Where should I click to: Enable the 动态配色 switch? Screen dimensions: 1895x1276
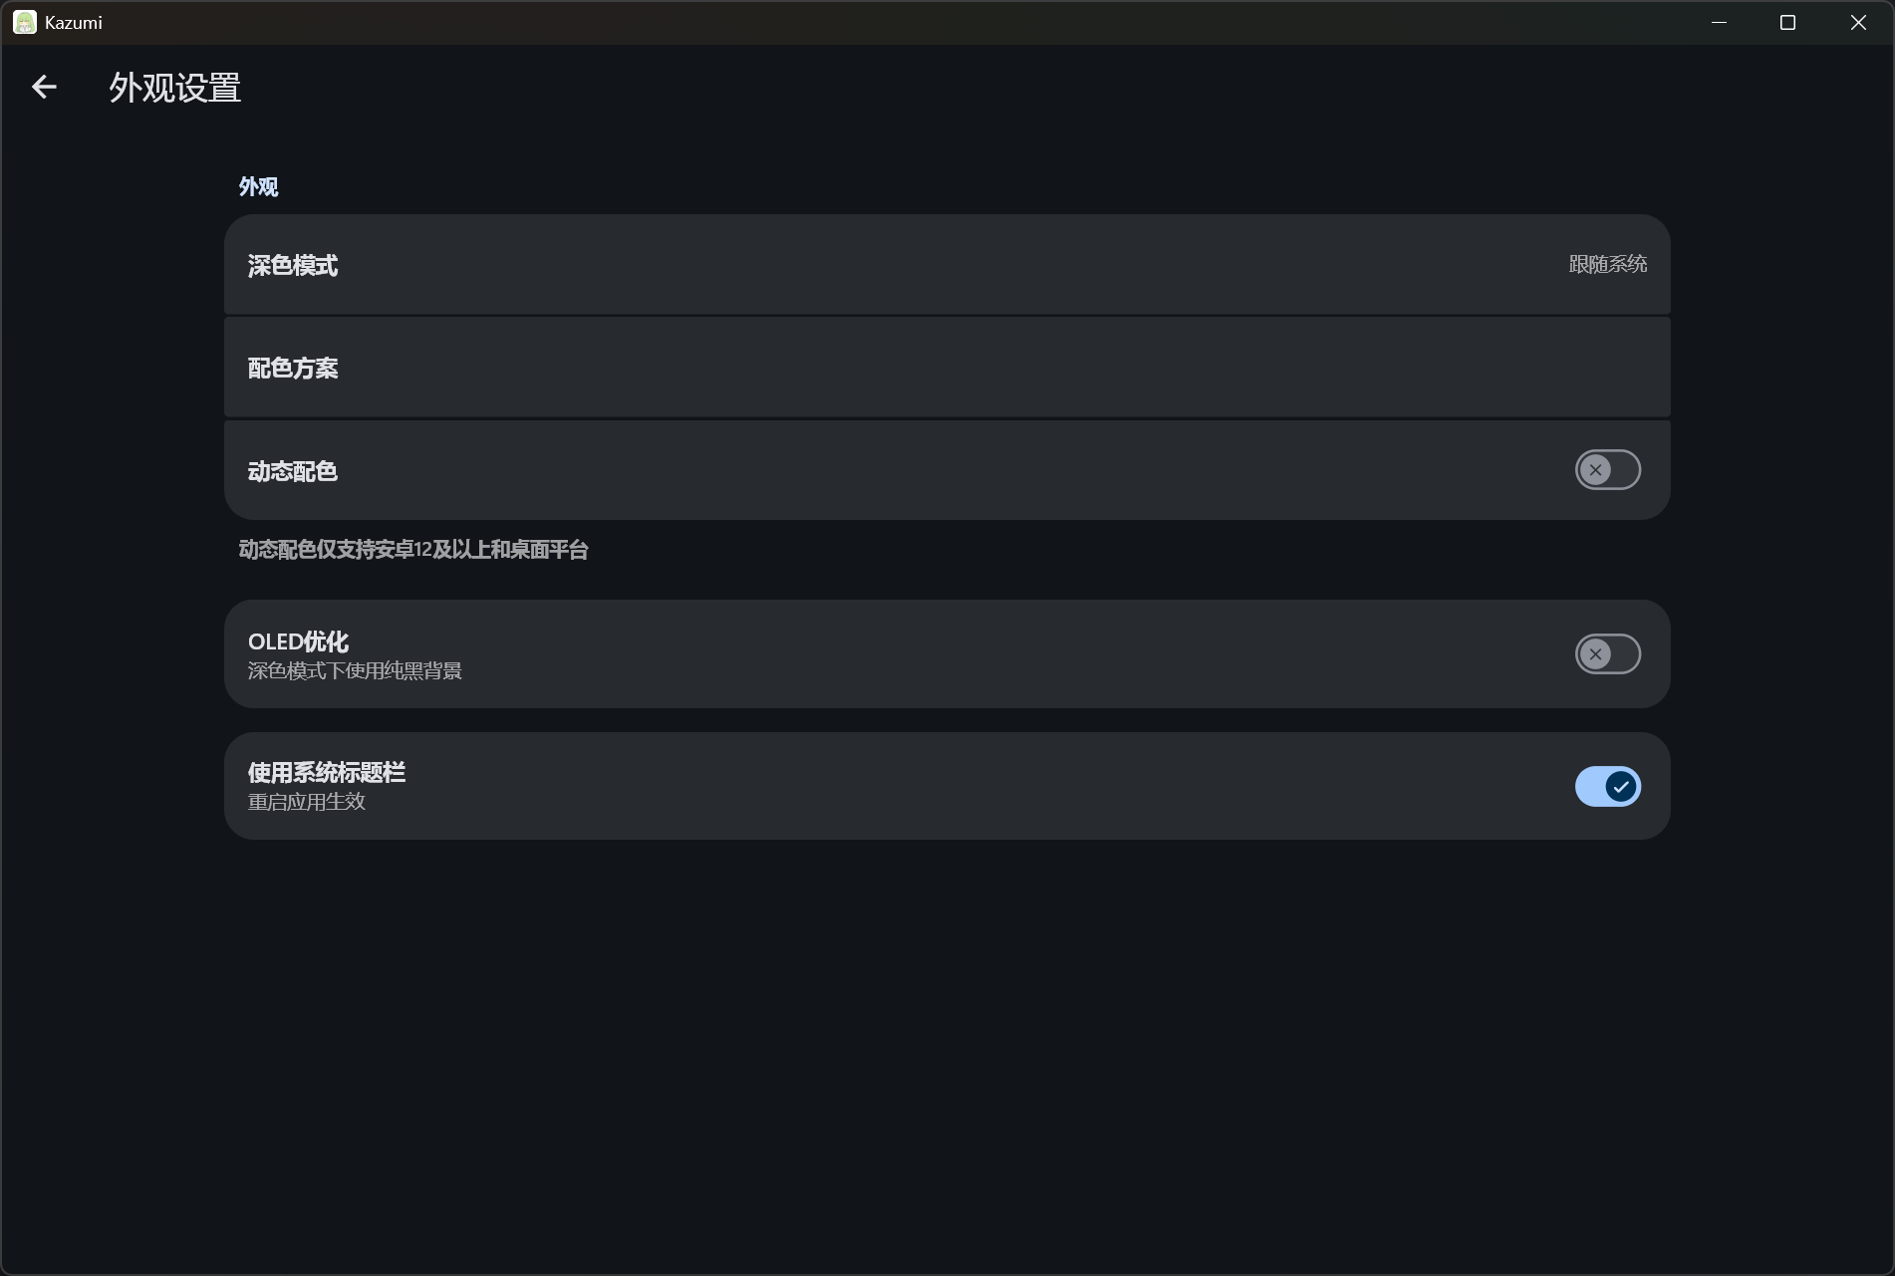[1607, 470]
